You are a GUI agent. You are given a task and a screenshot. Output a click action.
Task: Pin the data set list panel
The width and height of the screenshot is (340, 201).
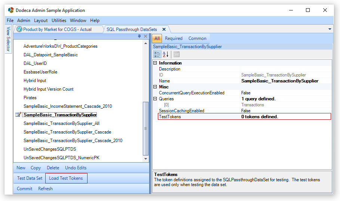coord(139,36)
